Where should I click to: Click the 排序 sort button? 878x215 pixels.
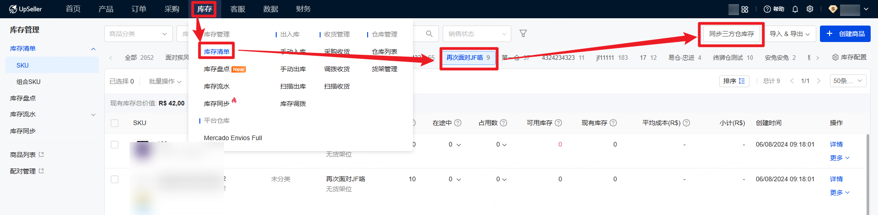coord(734,81)
